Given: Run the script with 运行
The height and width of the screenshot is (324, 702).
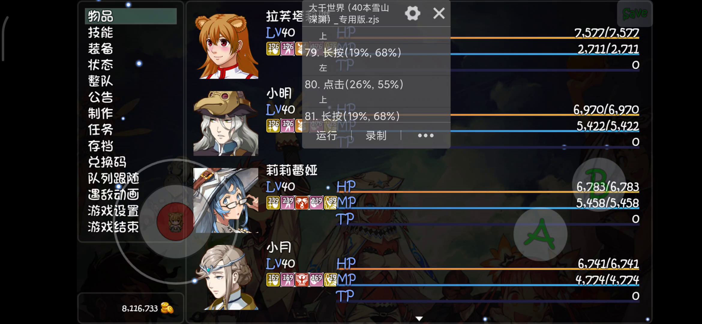Looking at the screenshot, I should (x=327, y=136).
